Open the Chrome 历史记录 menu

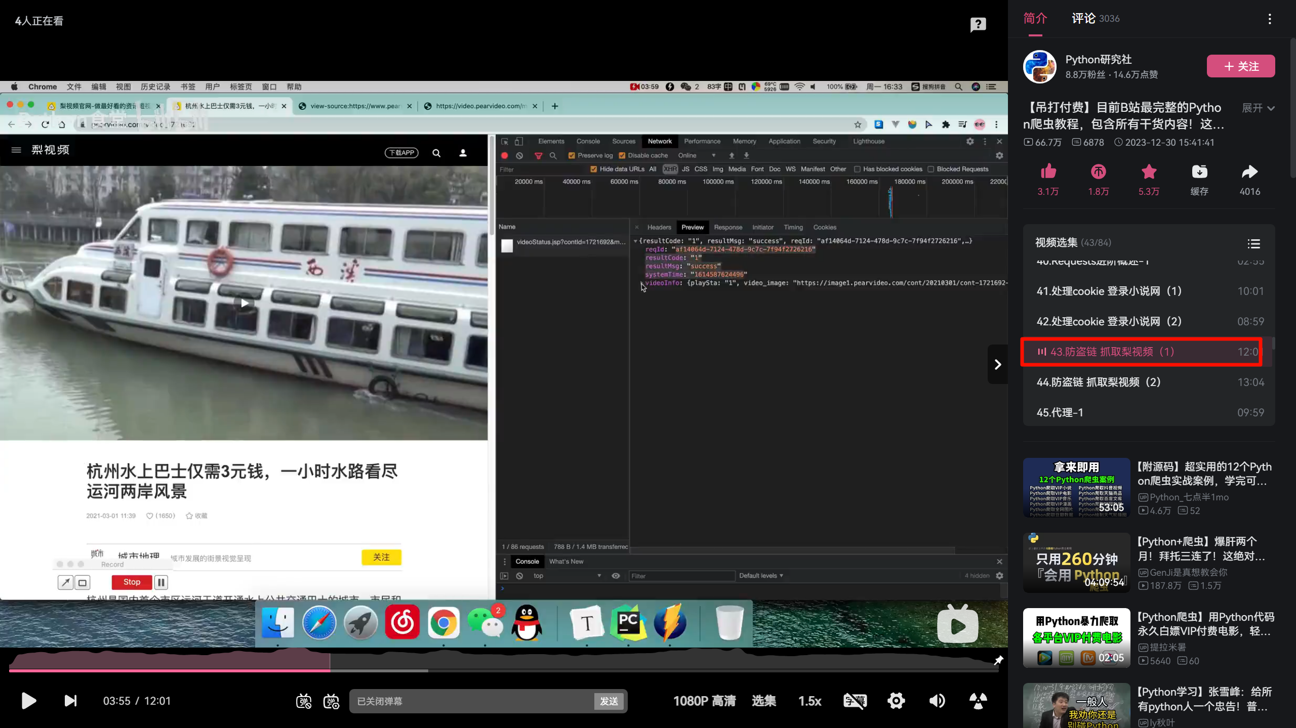(155, 87)
